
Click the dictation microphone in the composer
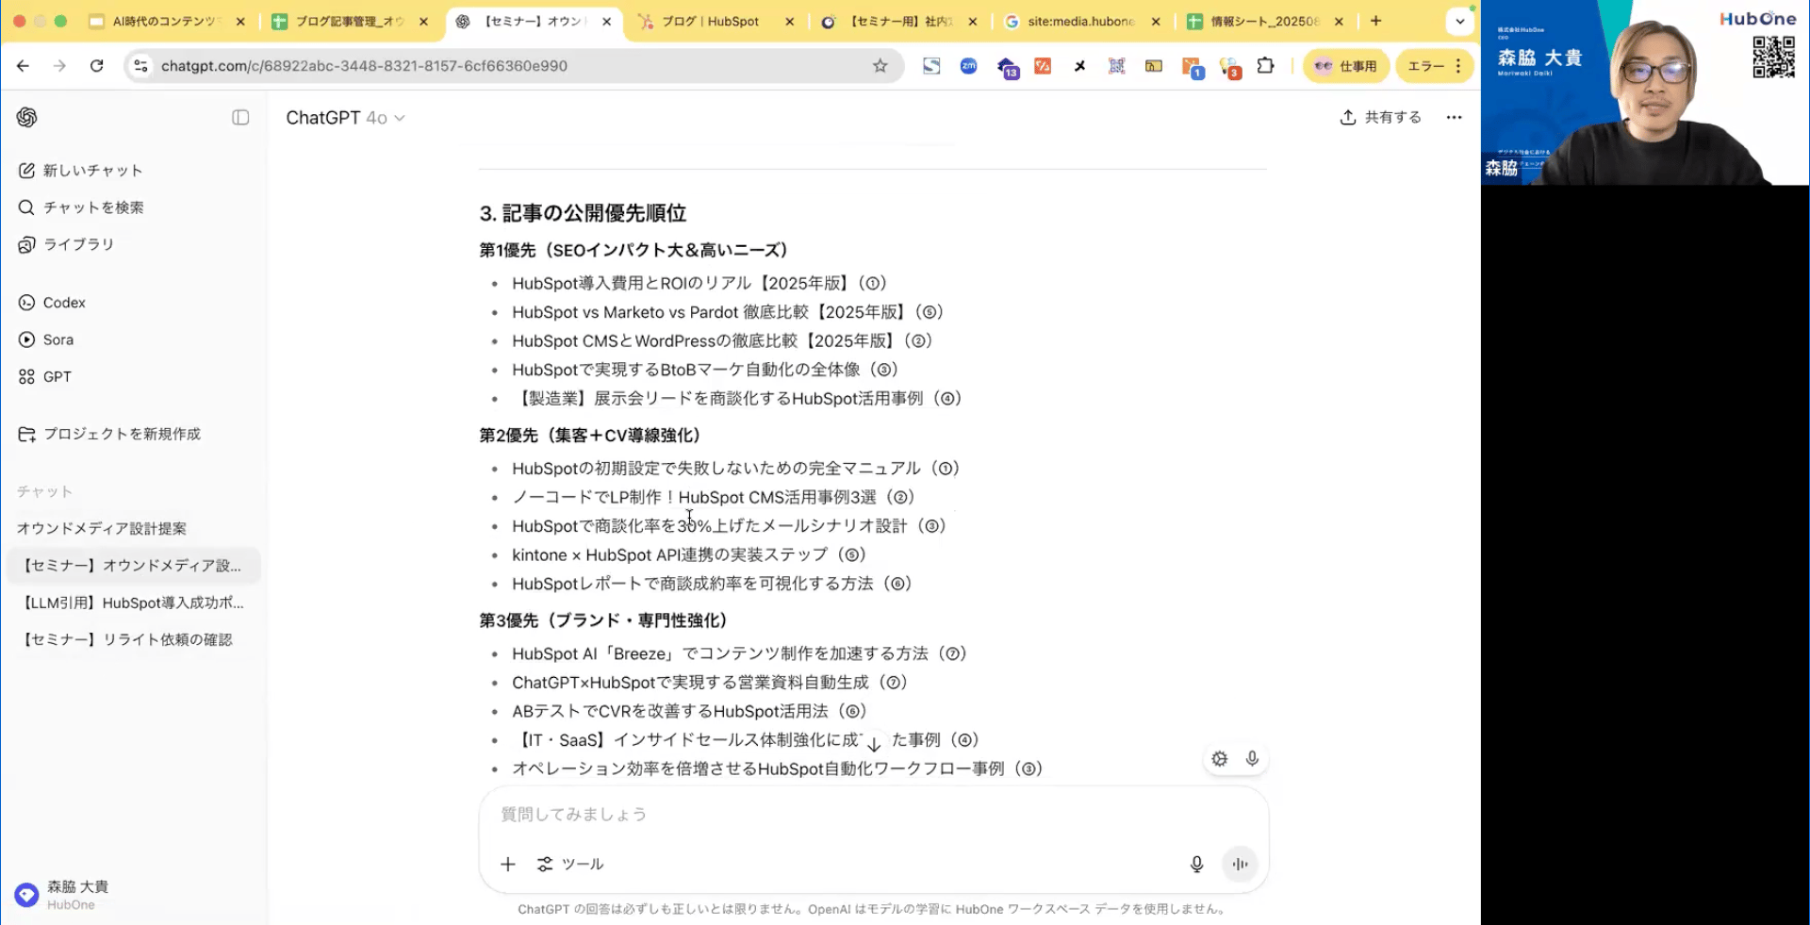1196,864
